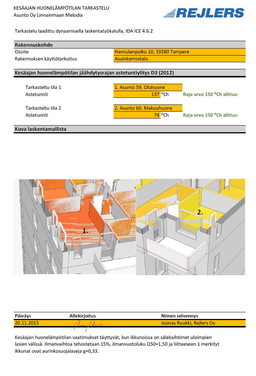Click the 'Astetunnit' label under Tarkasteltu tila 2
Image resolution: width=256 pixels, height=376 pixels.
coord(37,115)
